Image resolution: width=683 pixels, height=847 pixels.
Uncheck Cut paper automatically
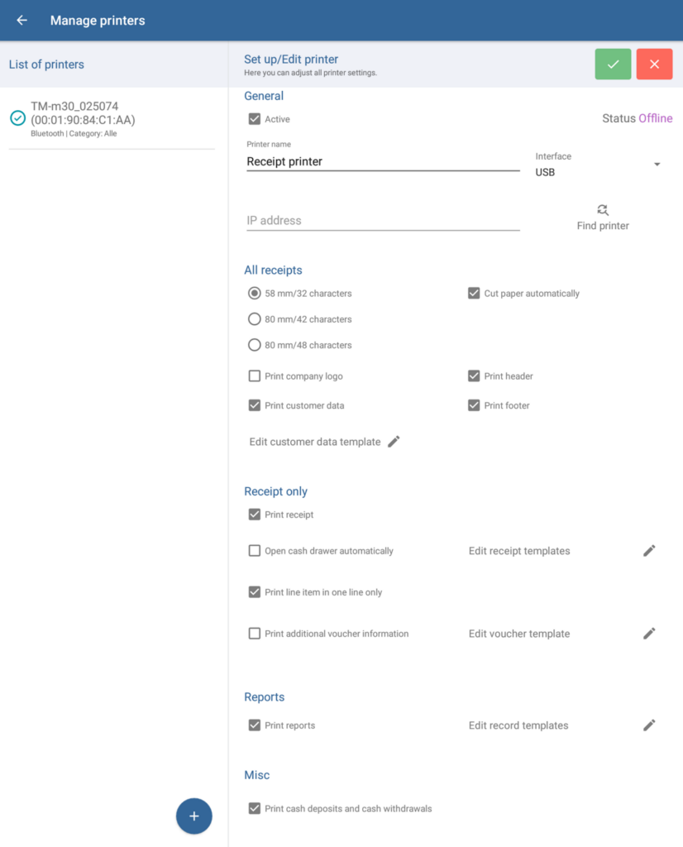[474, 294]
